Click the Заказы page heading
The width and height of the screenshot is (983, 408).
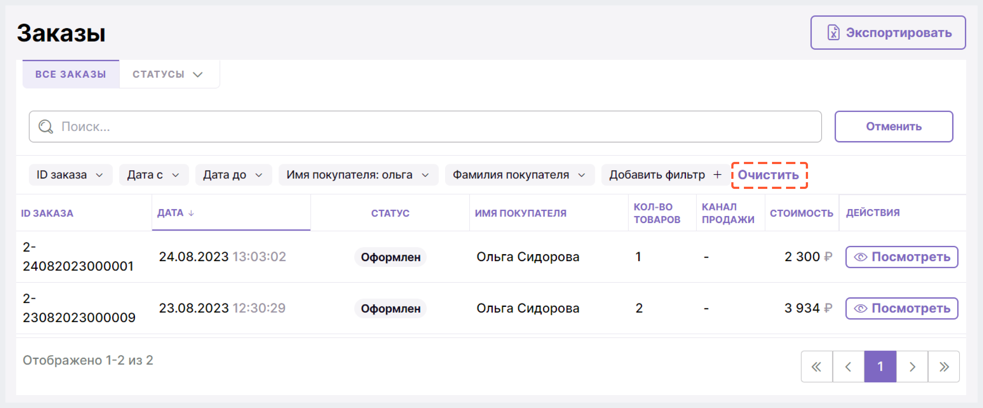pos(61,33)
